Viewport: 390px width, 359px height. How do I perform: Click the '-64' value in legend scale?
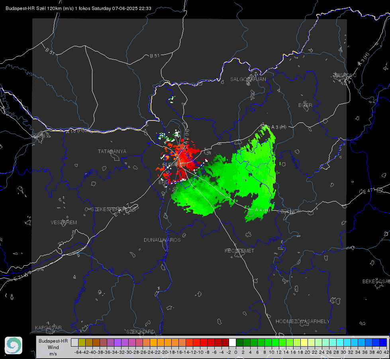point(78,352)
